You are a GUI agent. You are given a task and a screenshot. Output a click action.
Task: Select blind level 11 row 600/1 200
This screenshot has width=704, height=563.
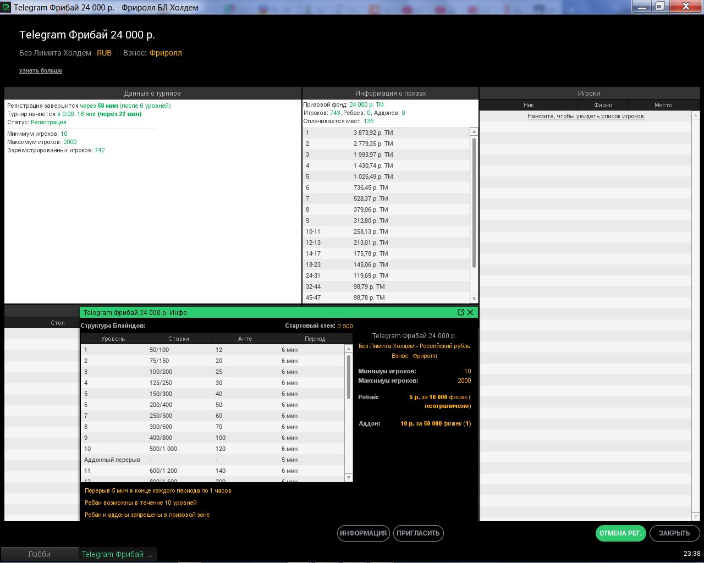(x=212, y=471)
